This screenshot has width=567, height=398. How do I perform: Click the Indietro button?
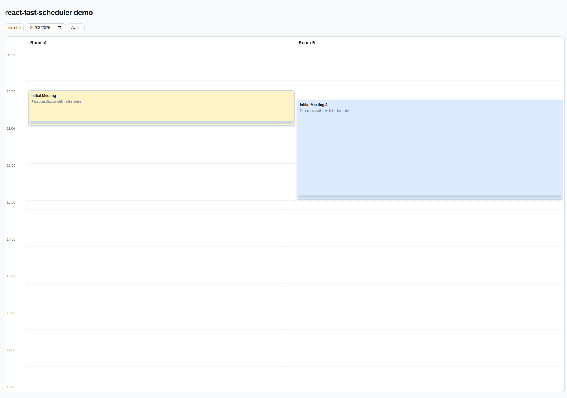click(x=14, y=28)
